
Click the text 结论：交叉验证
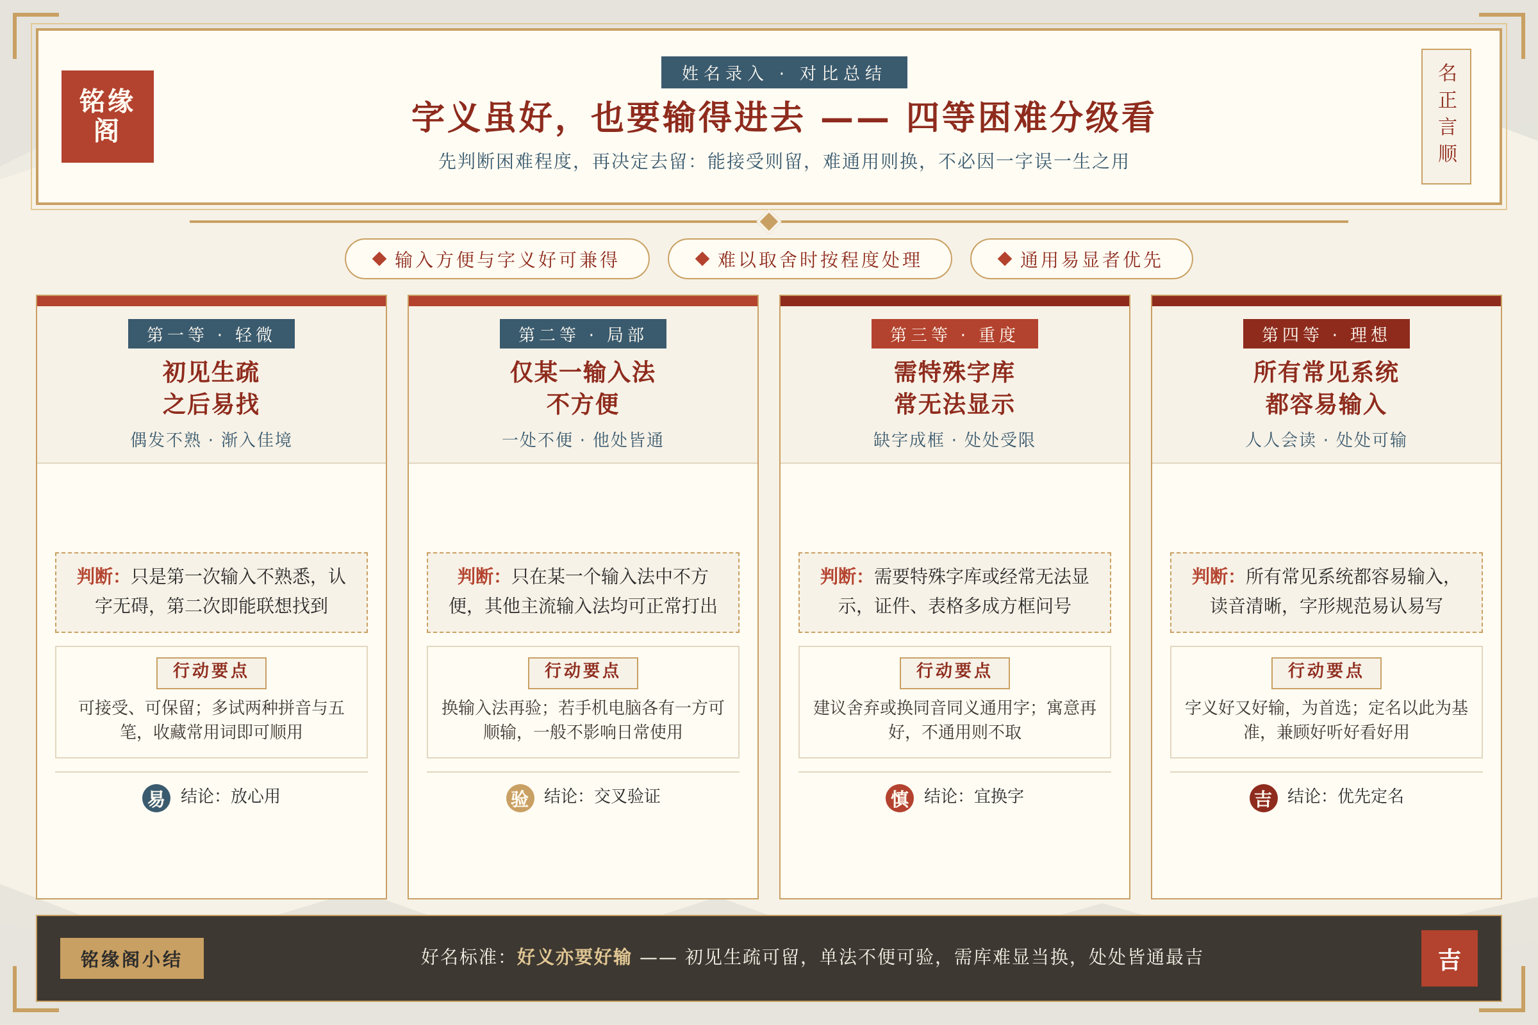coord(602,796)
